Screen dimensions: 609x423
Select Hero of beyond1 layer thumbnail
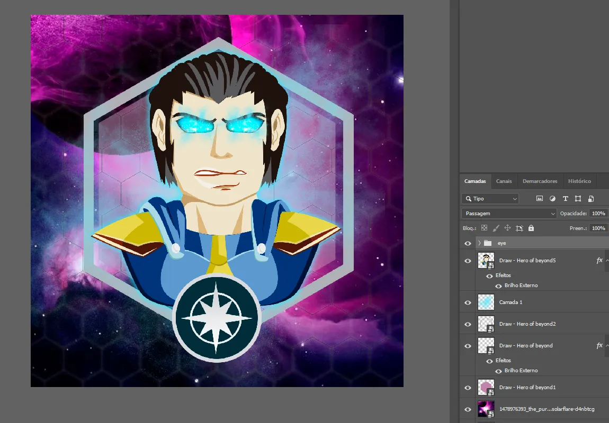tap(486, 388)
